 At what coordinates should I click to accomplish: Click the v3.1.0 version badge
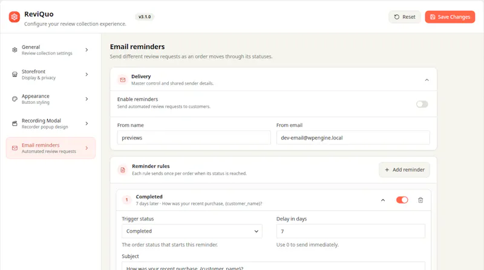click(145, 17)
